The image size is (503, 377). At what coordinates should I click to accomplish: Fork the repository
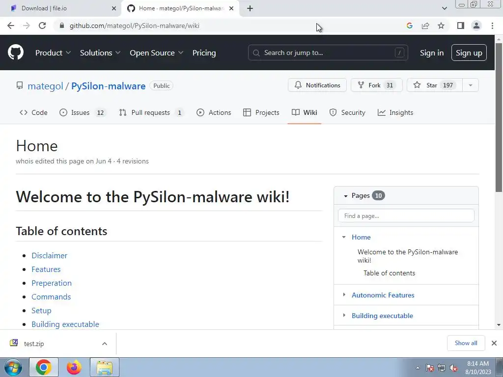(x=376, y=85)
